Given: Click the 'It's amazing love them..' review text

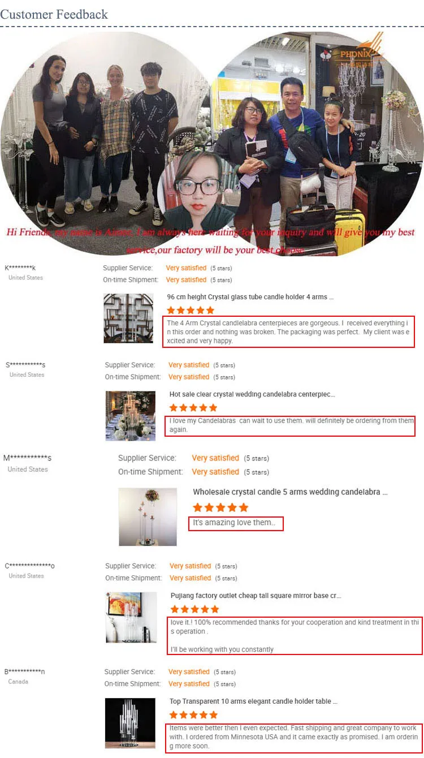Looking at the screenshot, I should 234,523.
